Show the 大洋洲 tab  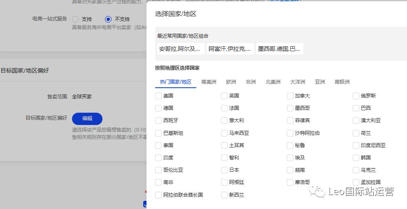[x=298, y=82]
